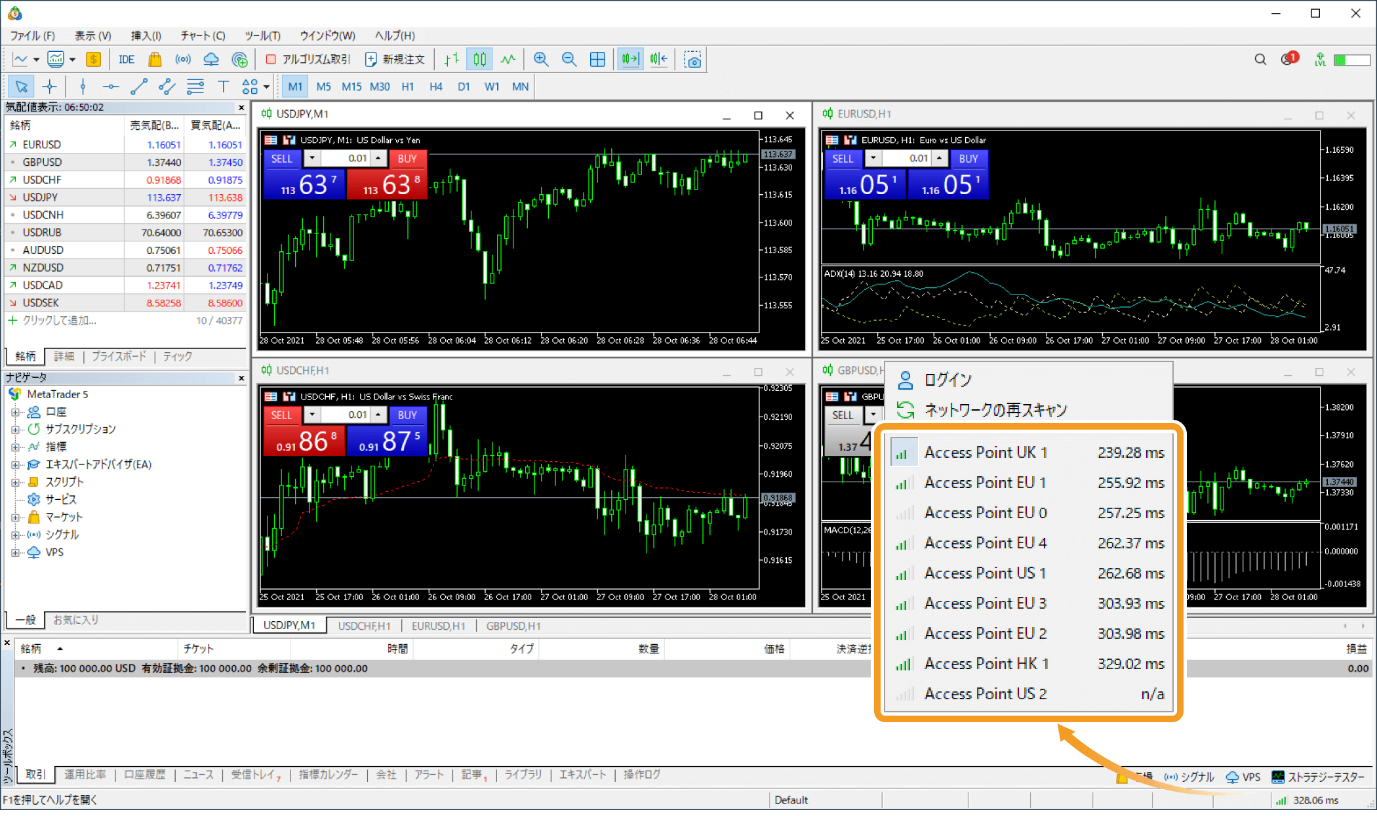This screenshot has width=1377, height=816.
Task: Toggle the アルゴリズム取引 algo trading button
Action: click(308, 60)
